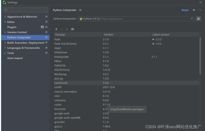Expand Languages & Frameworks section
The height and width of the screenshot is (131, 205).
(5, 48)
